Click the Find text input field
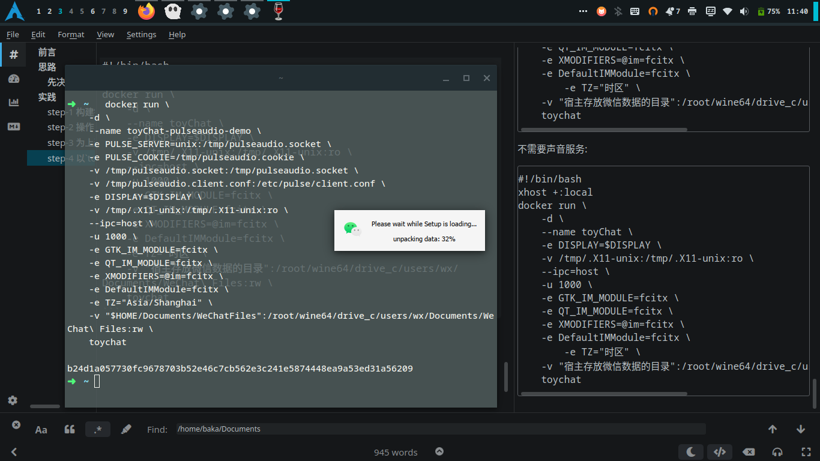 441,429
